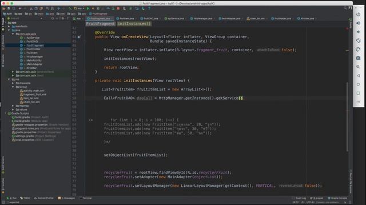
Task: Click initInstances() breadcrumb above editor
Action: click(x=134, y=24)
